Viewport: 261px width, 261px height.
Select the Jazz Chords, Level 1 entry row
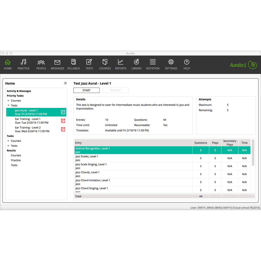coord(133,174)
